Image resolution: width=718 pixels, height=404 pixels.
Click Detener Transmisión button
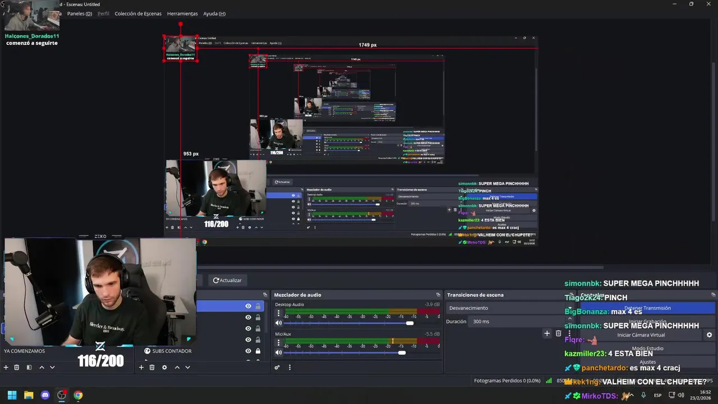(647, 308)
